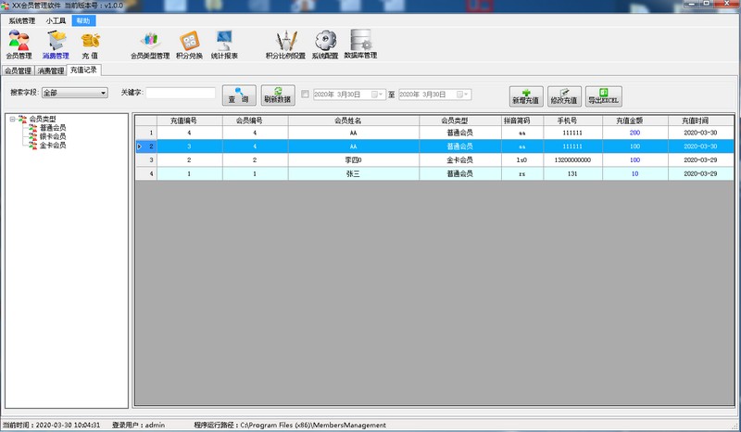Open 会员管理 toolbar icon
This screenshot has height=432, width=741.
point(19,44)
